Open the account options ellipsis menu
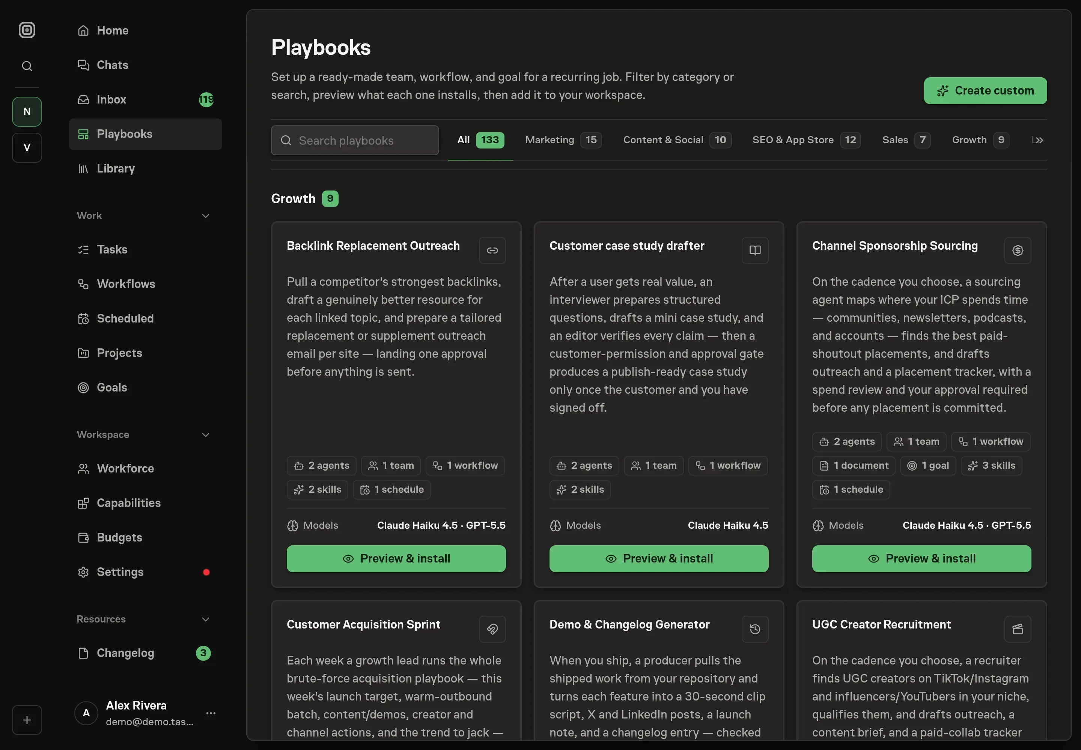This screenshot has height=750, width=1081. point(211,713)
